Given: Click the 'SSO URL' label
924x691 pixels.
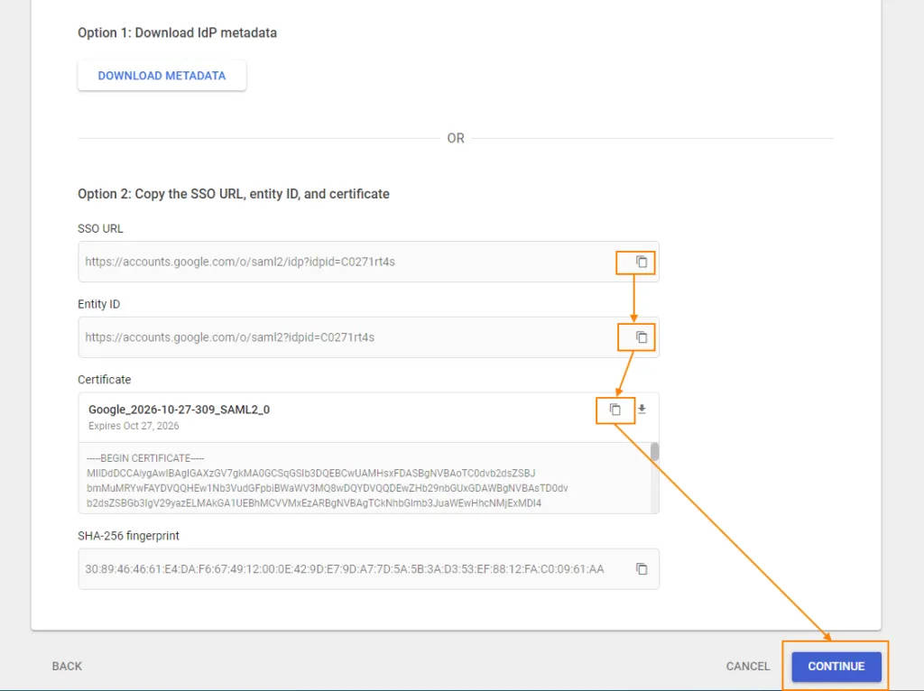Looking at the screenshot, I should [x=100, y=228].
